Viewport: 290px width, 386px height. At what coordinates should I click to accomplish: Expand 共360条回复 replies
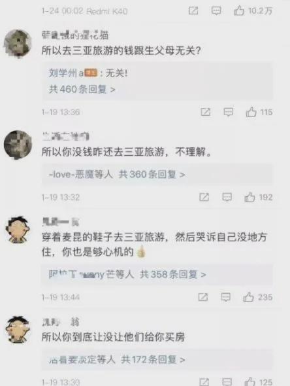tap(152, 175)
